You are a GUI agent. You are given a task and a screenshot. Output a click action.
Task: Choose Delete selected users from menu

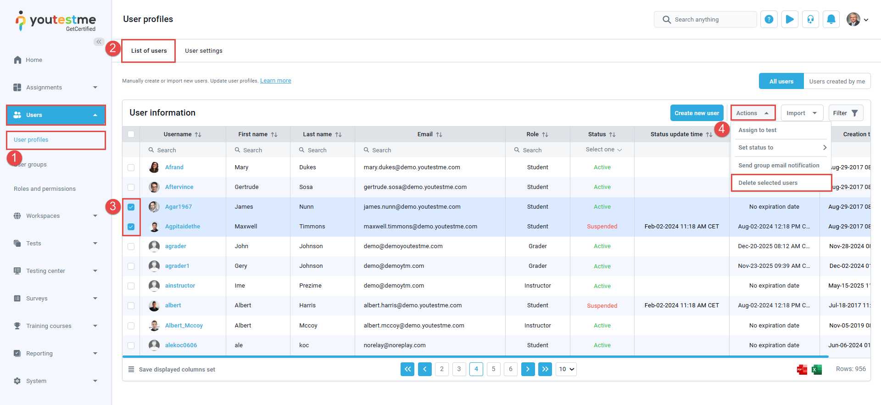(x=768, y=183)
